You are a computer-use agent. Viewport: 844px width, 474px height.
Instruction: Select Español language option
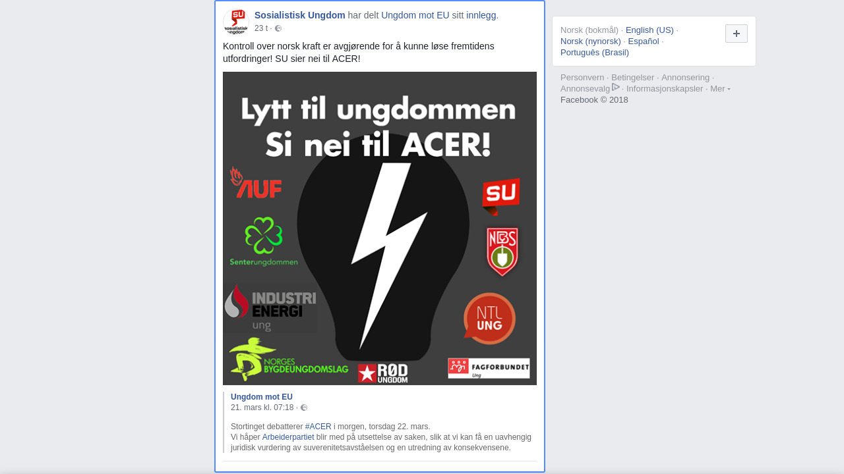pyautogui.click(x=644, y=41)
